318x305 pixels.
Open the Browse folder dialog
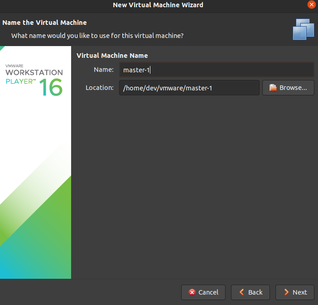click(x=288, y=88)
